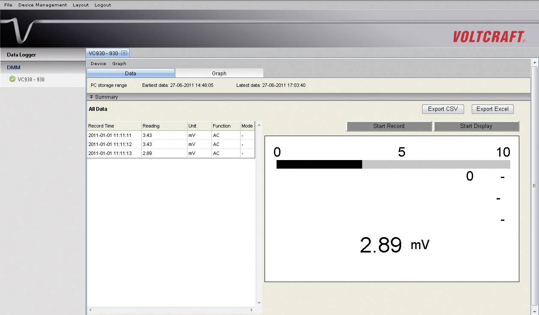Click the bar gauge showing the reading
This screenshot has width=539, height=315.
point(393,164)
